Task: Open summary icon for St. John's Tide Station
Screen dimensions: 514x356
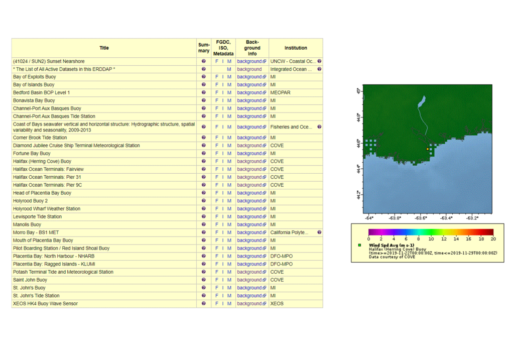Action: pos(204,296)
